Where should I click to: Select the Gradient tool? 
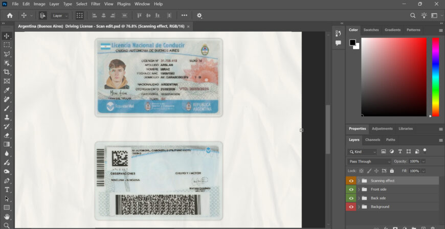click(7, 144)
